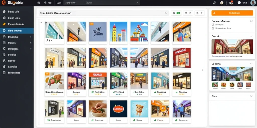The width and height of the screenshot is (257, 128).
Task: Click the round cream-colored icon in the top-right header
Action: pos(222,2)
